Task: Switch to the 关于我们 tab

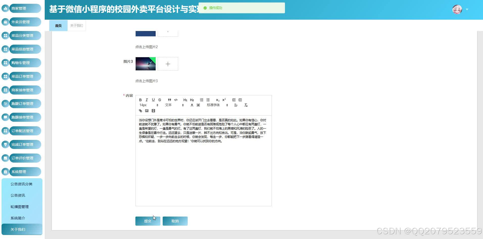Action: pyautogui.click(x=76, y=25)
